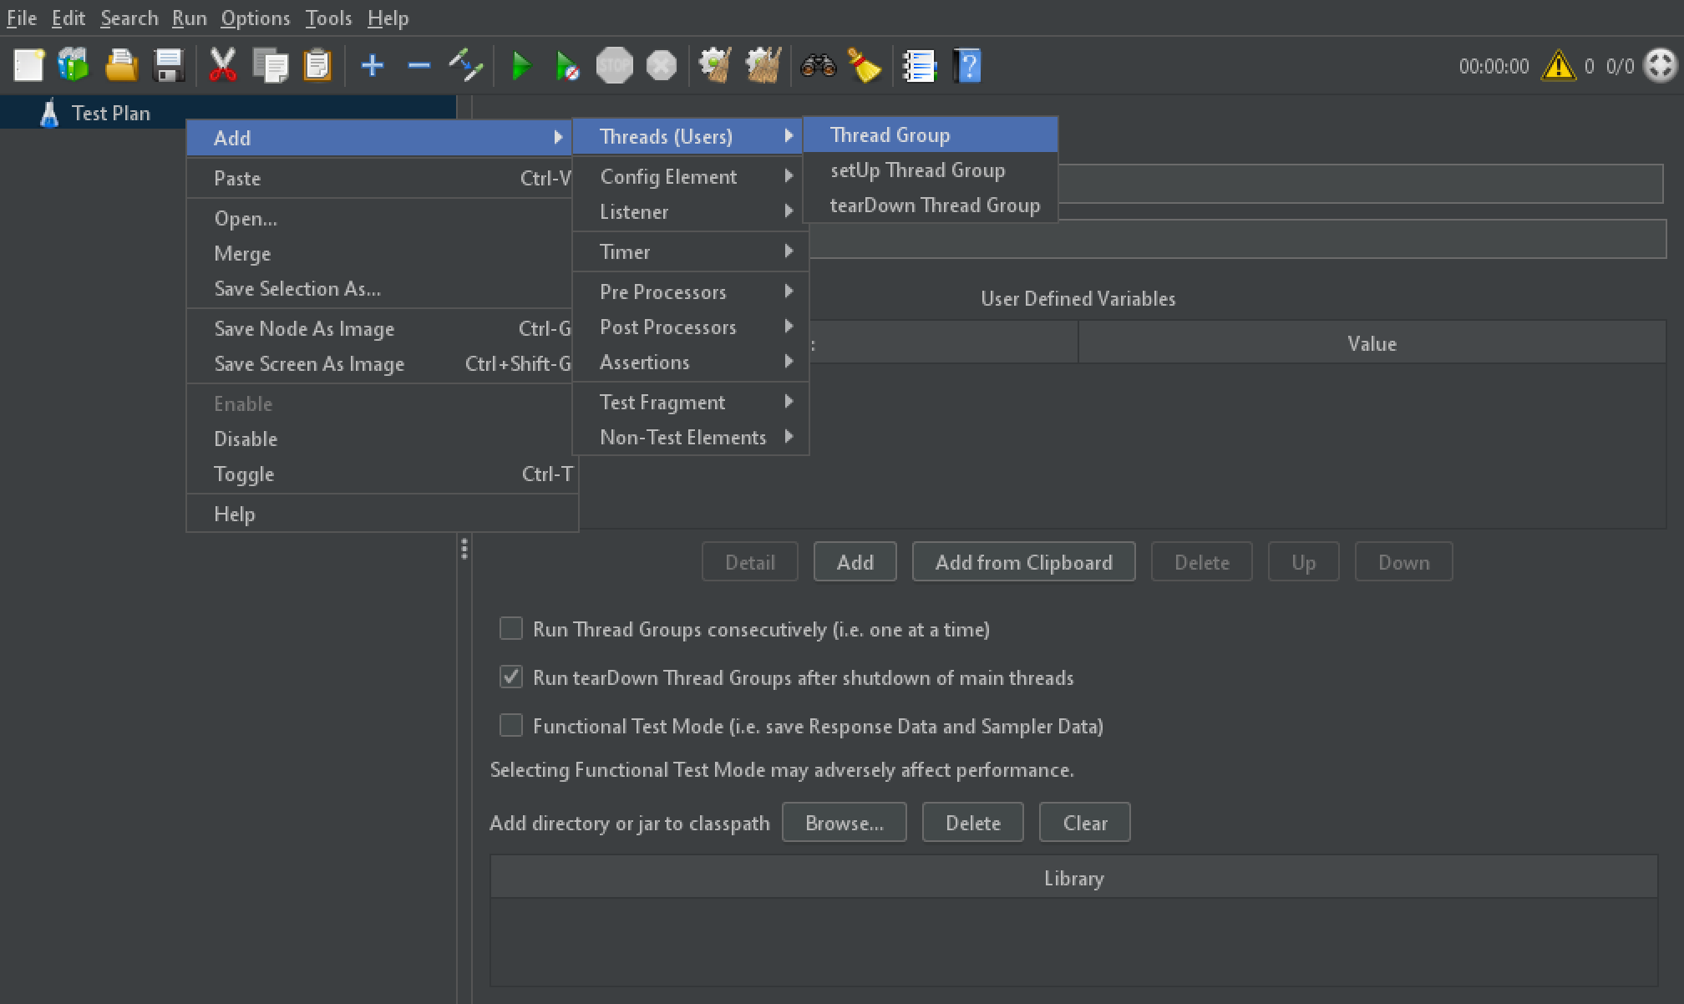Click the Save floppy disk icon

(169, 66)
